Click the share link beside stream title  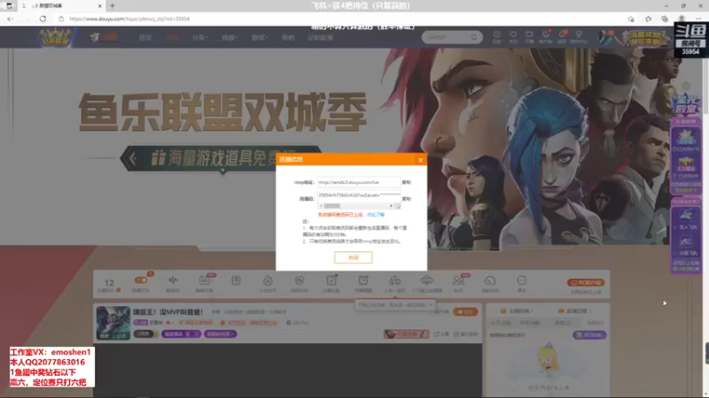(441, 334)
